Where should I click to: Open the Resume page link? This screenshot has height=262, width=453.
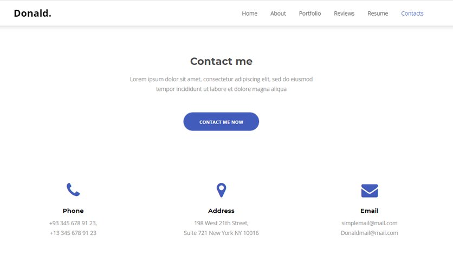pyautogui.click(x=378, y=14)
